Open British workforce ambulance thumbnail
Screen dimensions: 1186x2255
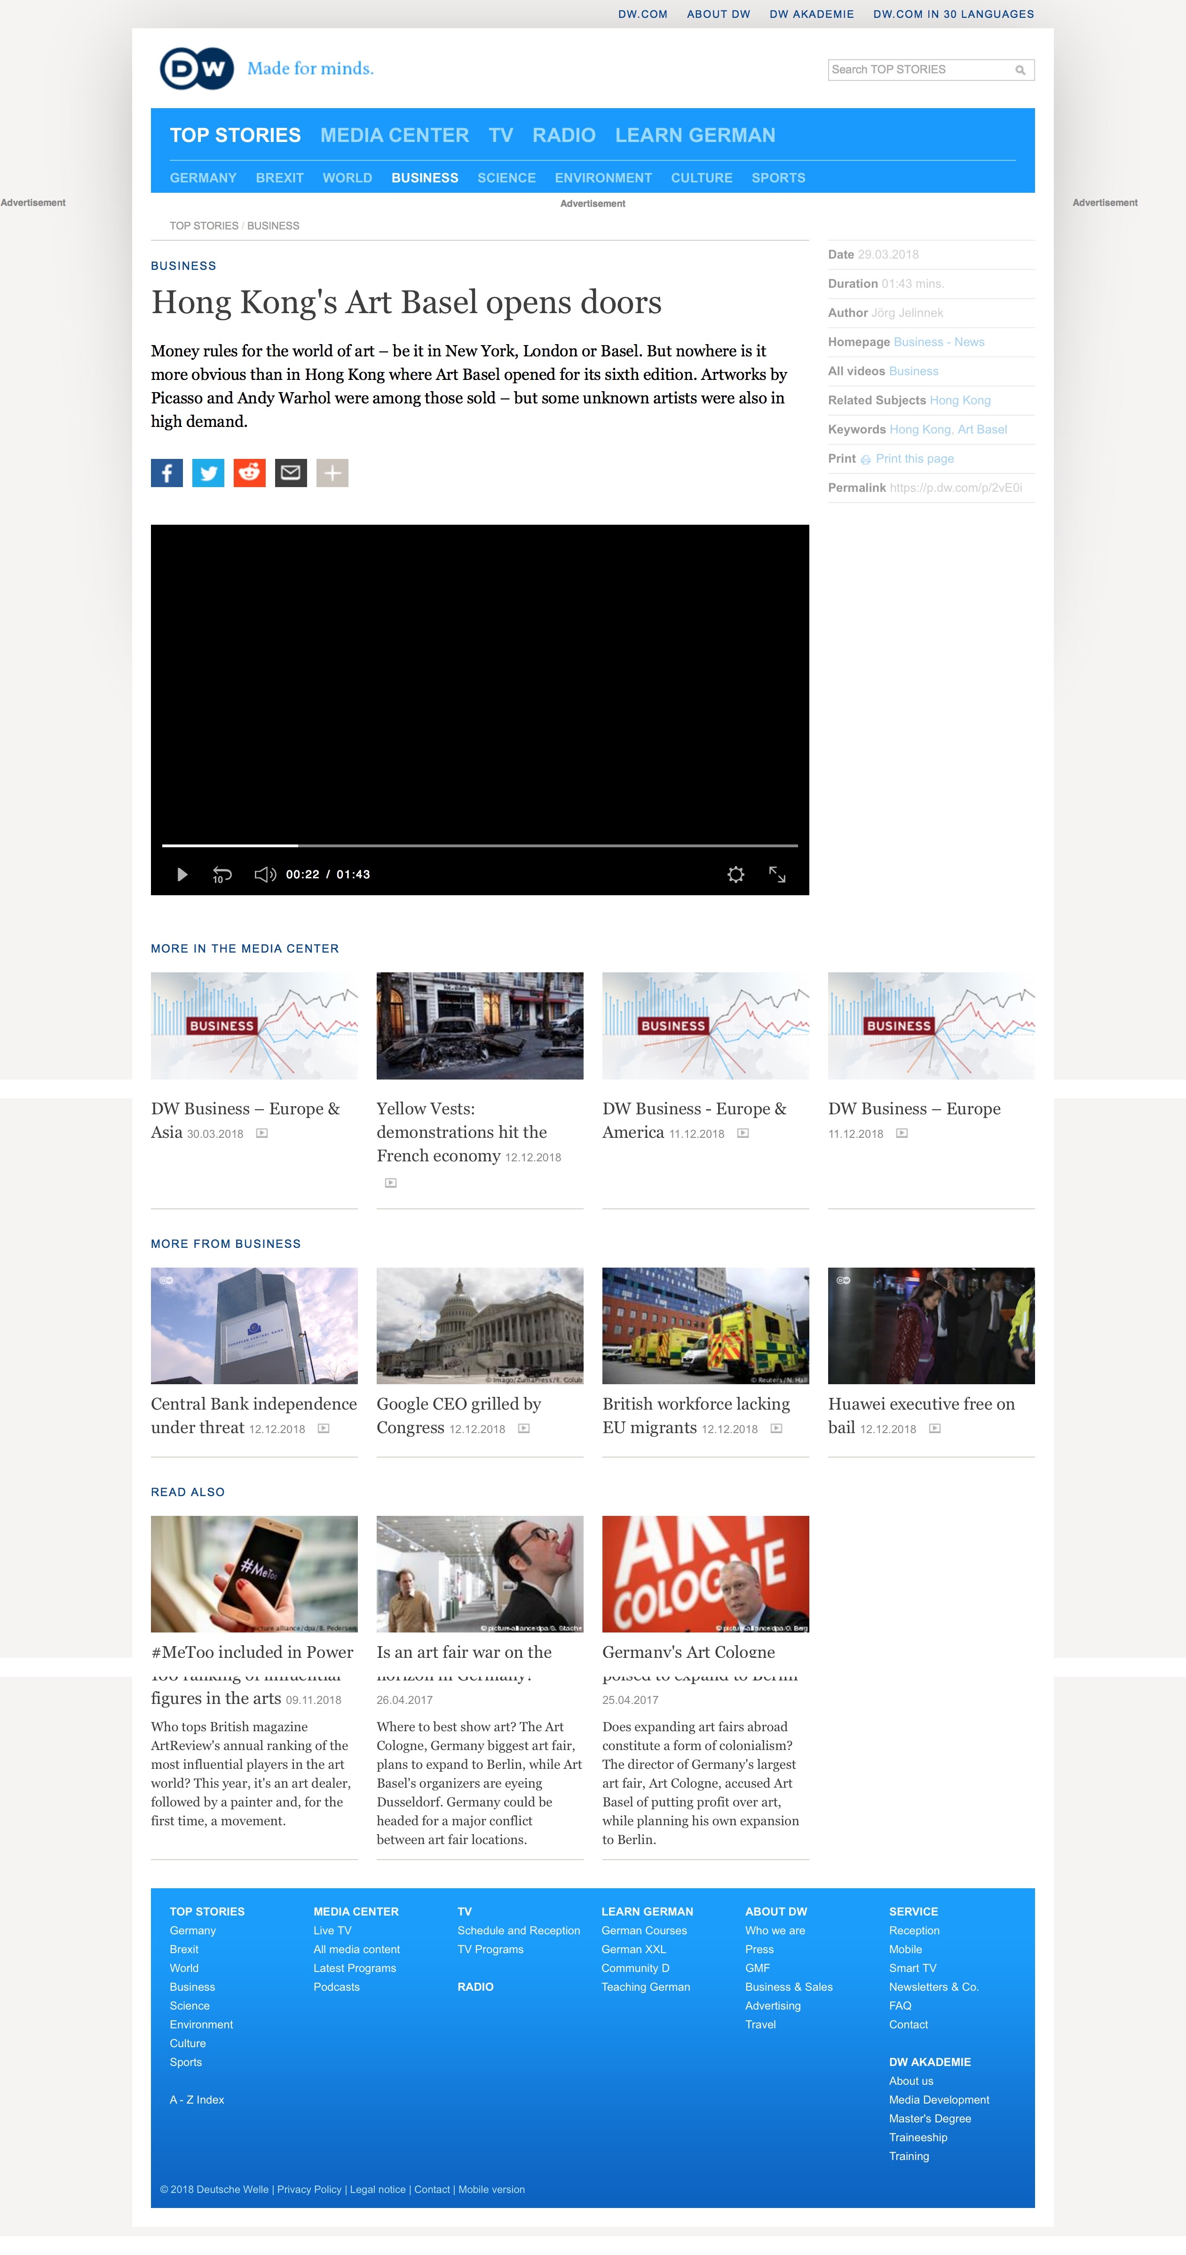point(705,1325)
